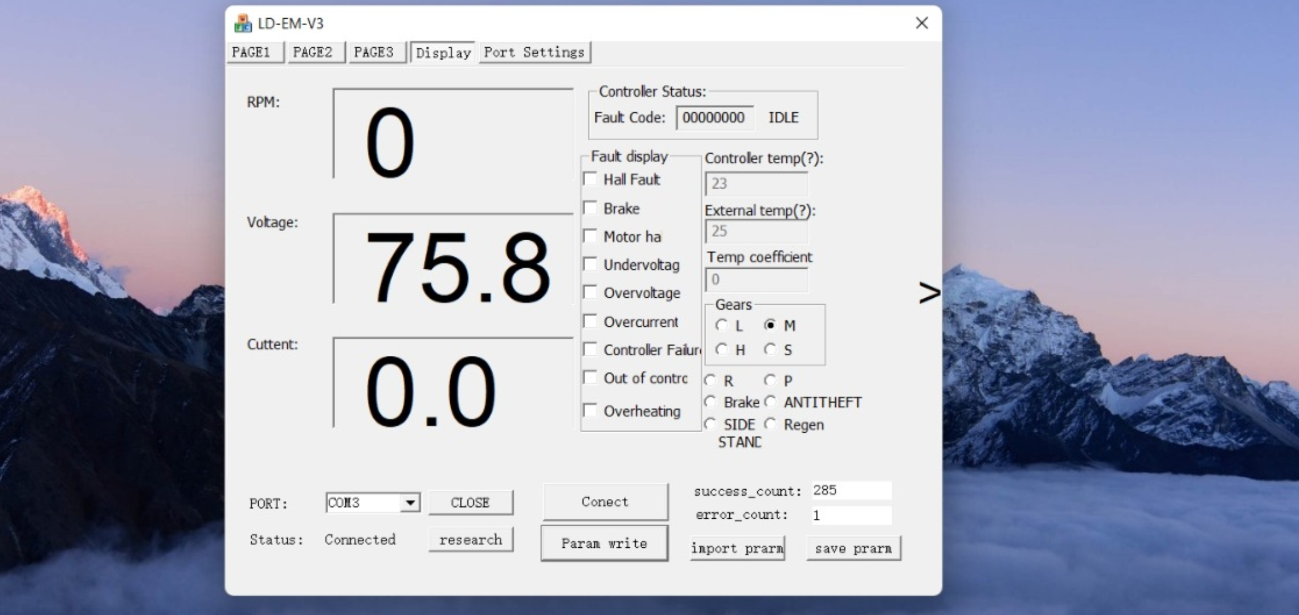Select the ANTITHEFT radio button
Screen dimensions: 1299x615
click(x=770, y=402)
